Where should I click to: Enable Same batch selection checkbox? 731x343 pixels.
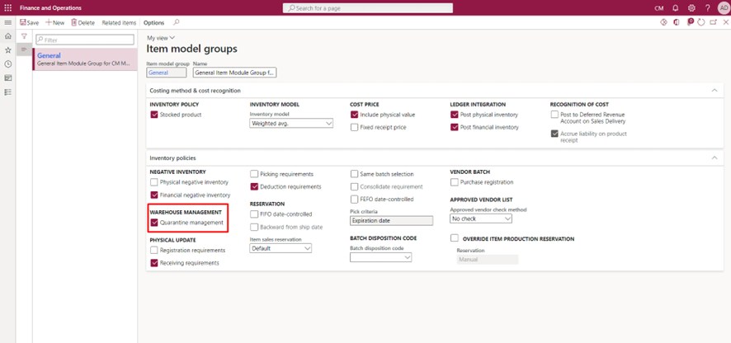click(354, 174)
